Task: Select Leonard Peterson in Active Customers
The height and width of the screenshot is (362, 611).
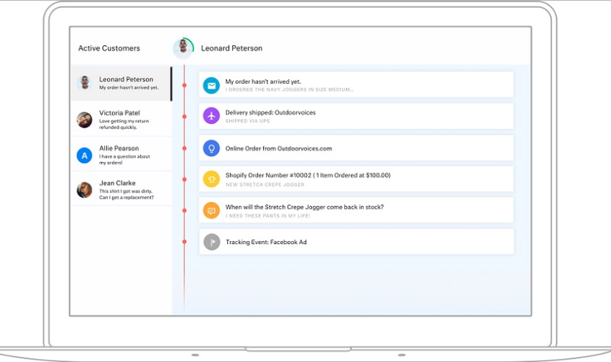Action: [121, 84]
